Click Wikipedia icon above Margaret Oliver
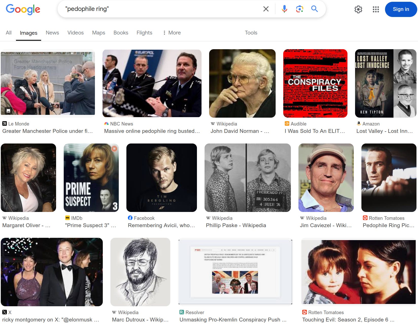418x324 pixels. pos(5,218)
